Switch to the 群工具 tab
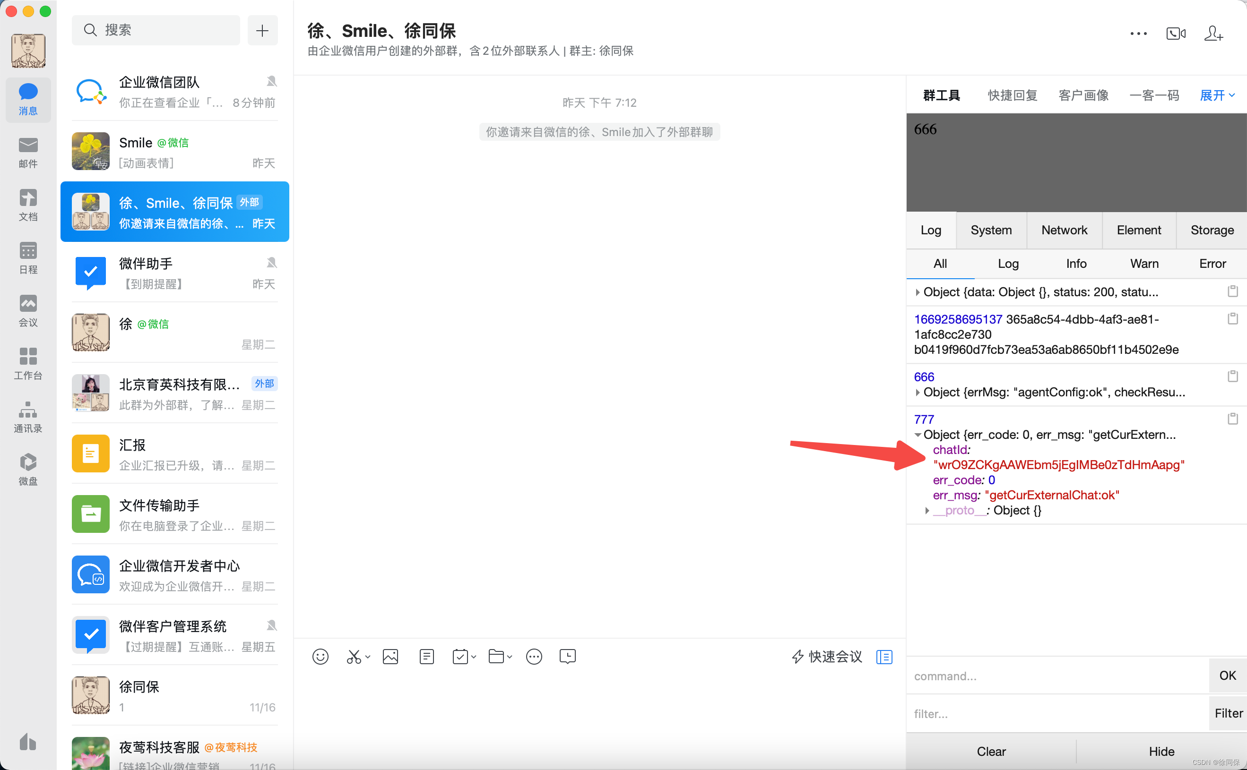The image size is (1247, 770). point(941,95)
